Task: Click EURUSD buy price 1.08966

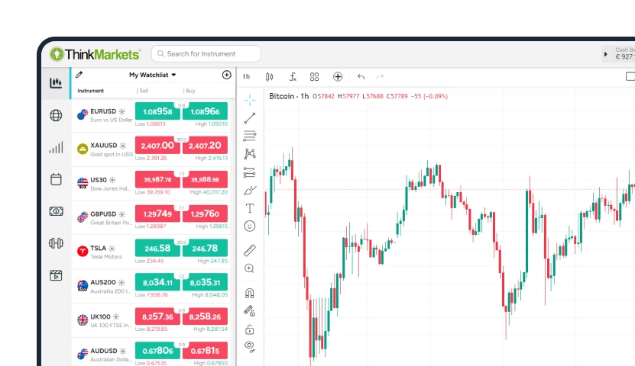Action: point(205,111)
